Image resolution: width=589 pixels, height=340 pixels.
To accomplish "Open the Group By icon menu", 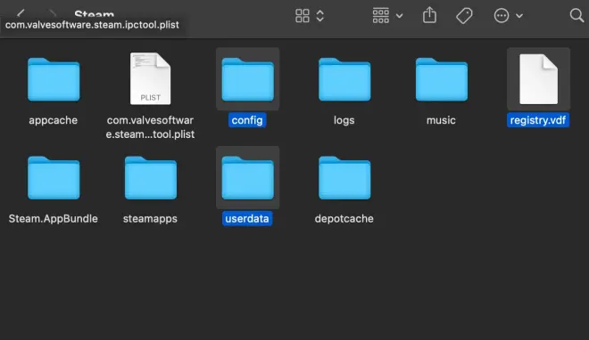I will (x=380, y=16).
